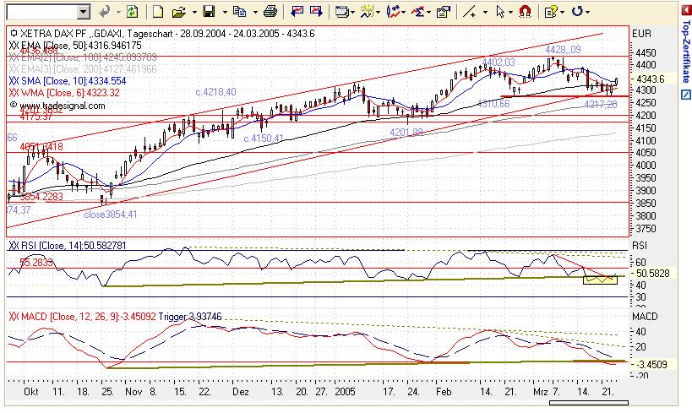
Task: Expand the sigma formula dropdown arrow
Action: click(429, 12)
